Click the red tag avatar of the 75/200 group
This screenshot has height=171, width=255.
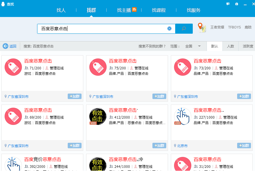tap(98, 67)
